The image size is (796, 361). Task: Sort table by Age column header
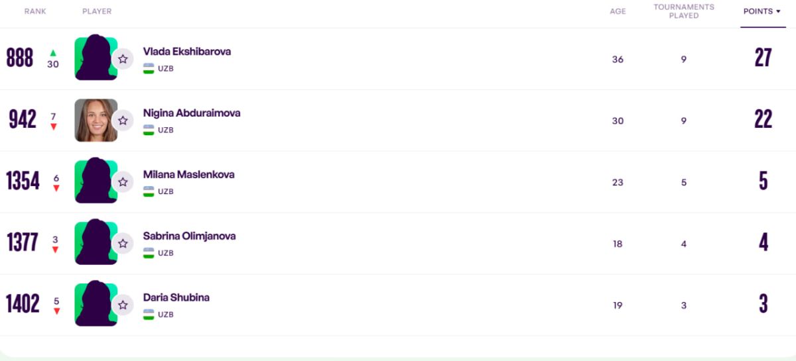pos(618,11)
